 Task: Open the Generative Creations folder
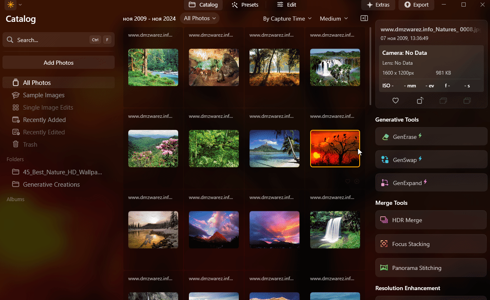(59, 185)
